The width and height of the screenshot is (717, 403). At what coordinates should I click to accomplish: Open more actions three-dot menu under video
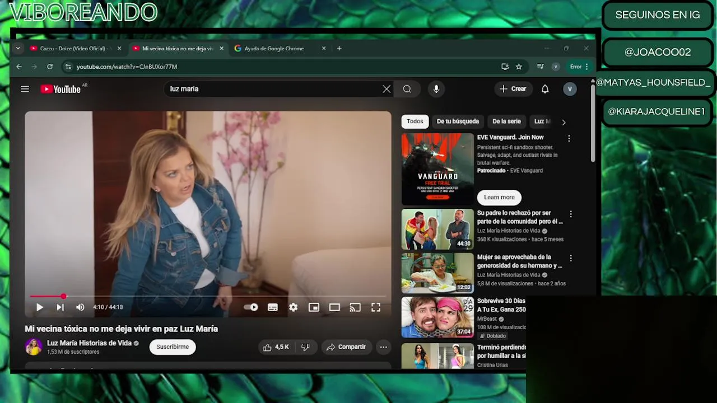tap(384, 347)
